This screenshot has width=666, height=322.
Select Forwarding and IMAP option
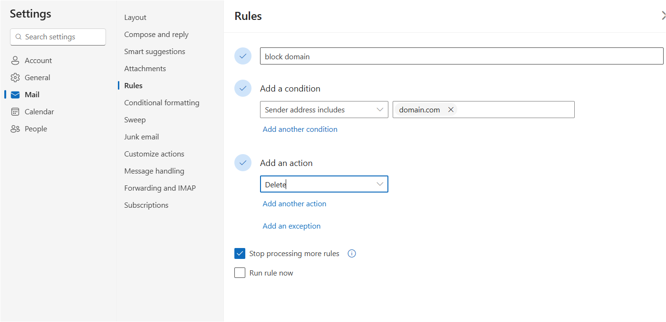click(160, 188)
